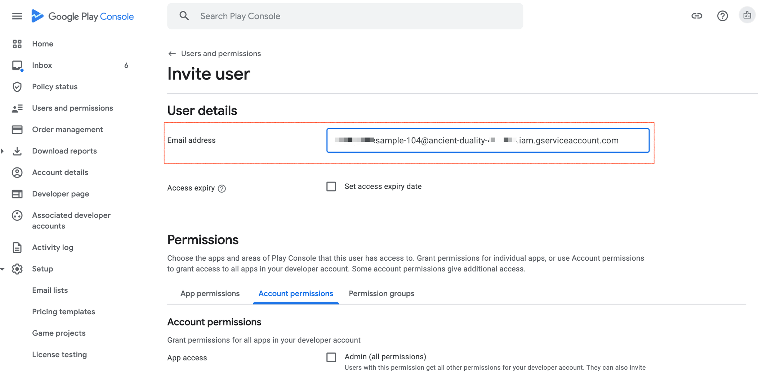The image size is (758, 373).
Task: Open Inbox from the sidebar
Action: pyautogui.click(x=42, y=65)
